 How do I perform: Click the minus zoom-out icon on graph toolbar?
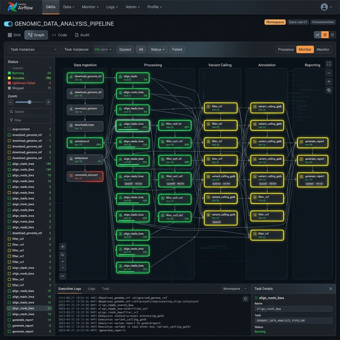click(63, 268)
